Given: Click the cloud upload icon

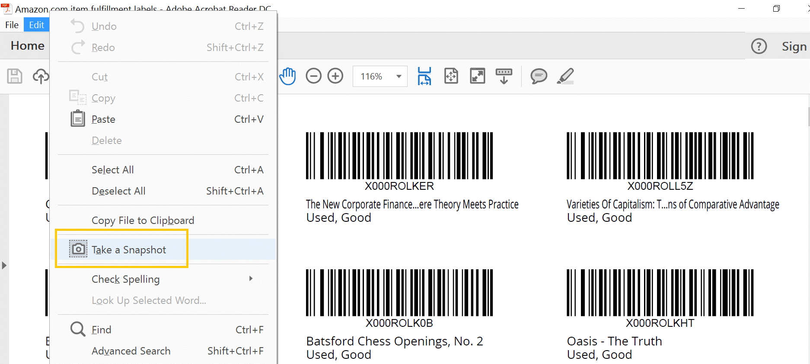Looking at the screenshot, I should (41, 76).
